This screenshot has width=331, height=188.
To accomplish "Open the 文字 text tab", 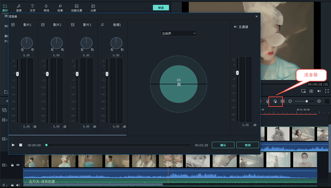I will [x=32, y=8].
